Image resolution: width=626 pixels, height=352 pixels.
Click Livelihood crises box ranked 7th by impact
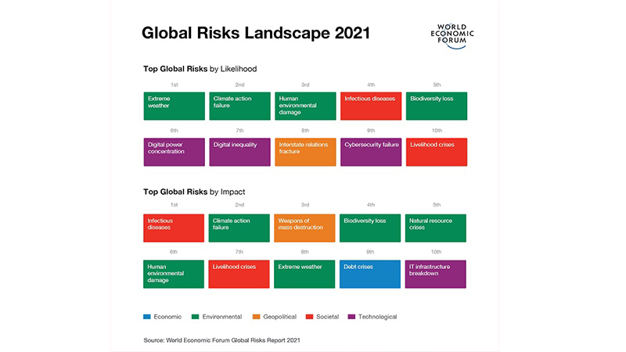click(239, 275)
